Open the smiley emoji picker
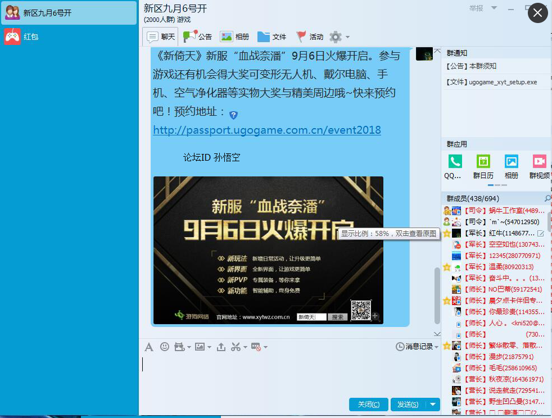The width and height of the screenshot is (552, 418). click(164, 347)
